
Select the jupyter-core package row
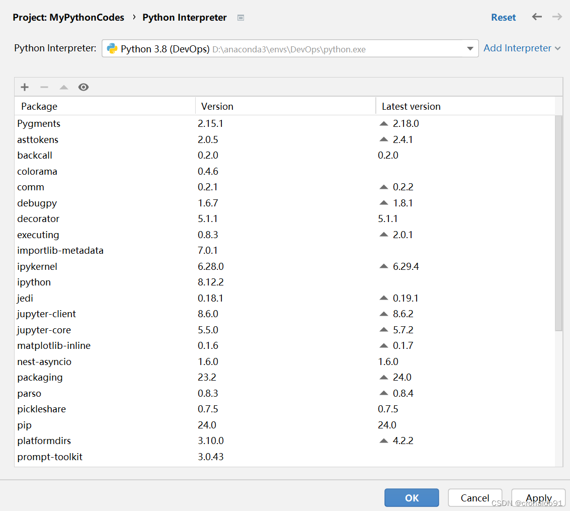tap(285, 330)
